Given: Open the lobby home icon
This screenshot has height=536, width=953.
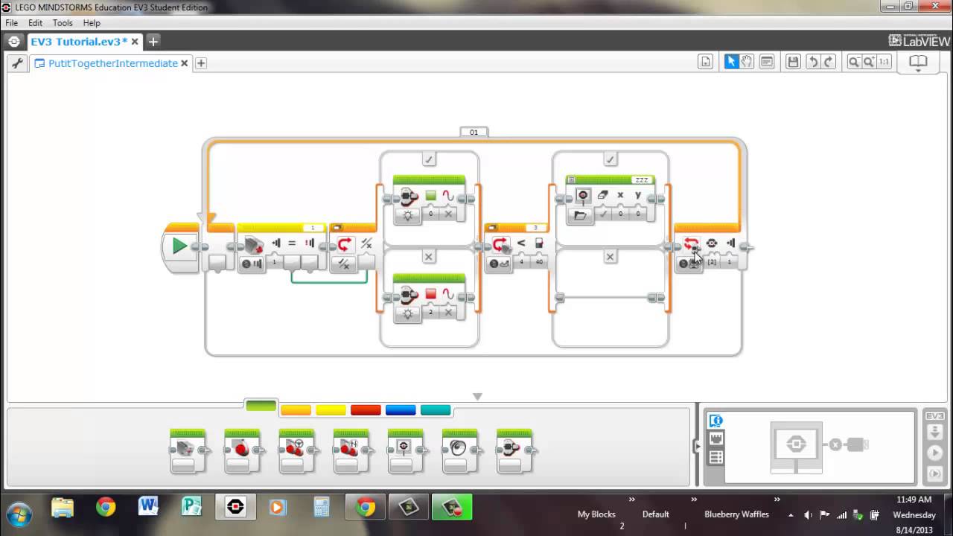Looking at the screenshot, I should click(x=14, y=42).
